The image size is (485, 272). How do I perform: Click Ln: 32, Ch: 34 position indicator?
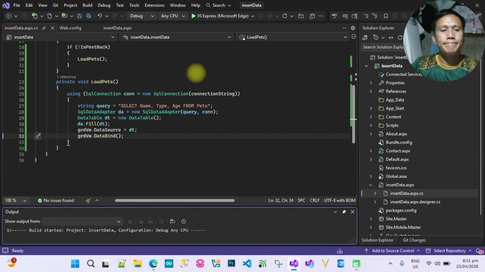pos(281,200)
